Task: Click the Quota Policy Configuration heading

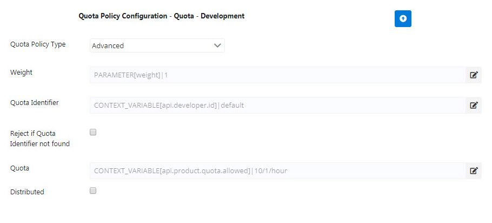Action: (x=161, y=16)
